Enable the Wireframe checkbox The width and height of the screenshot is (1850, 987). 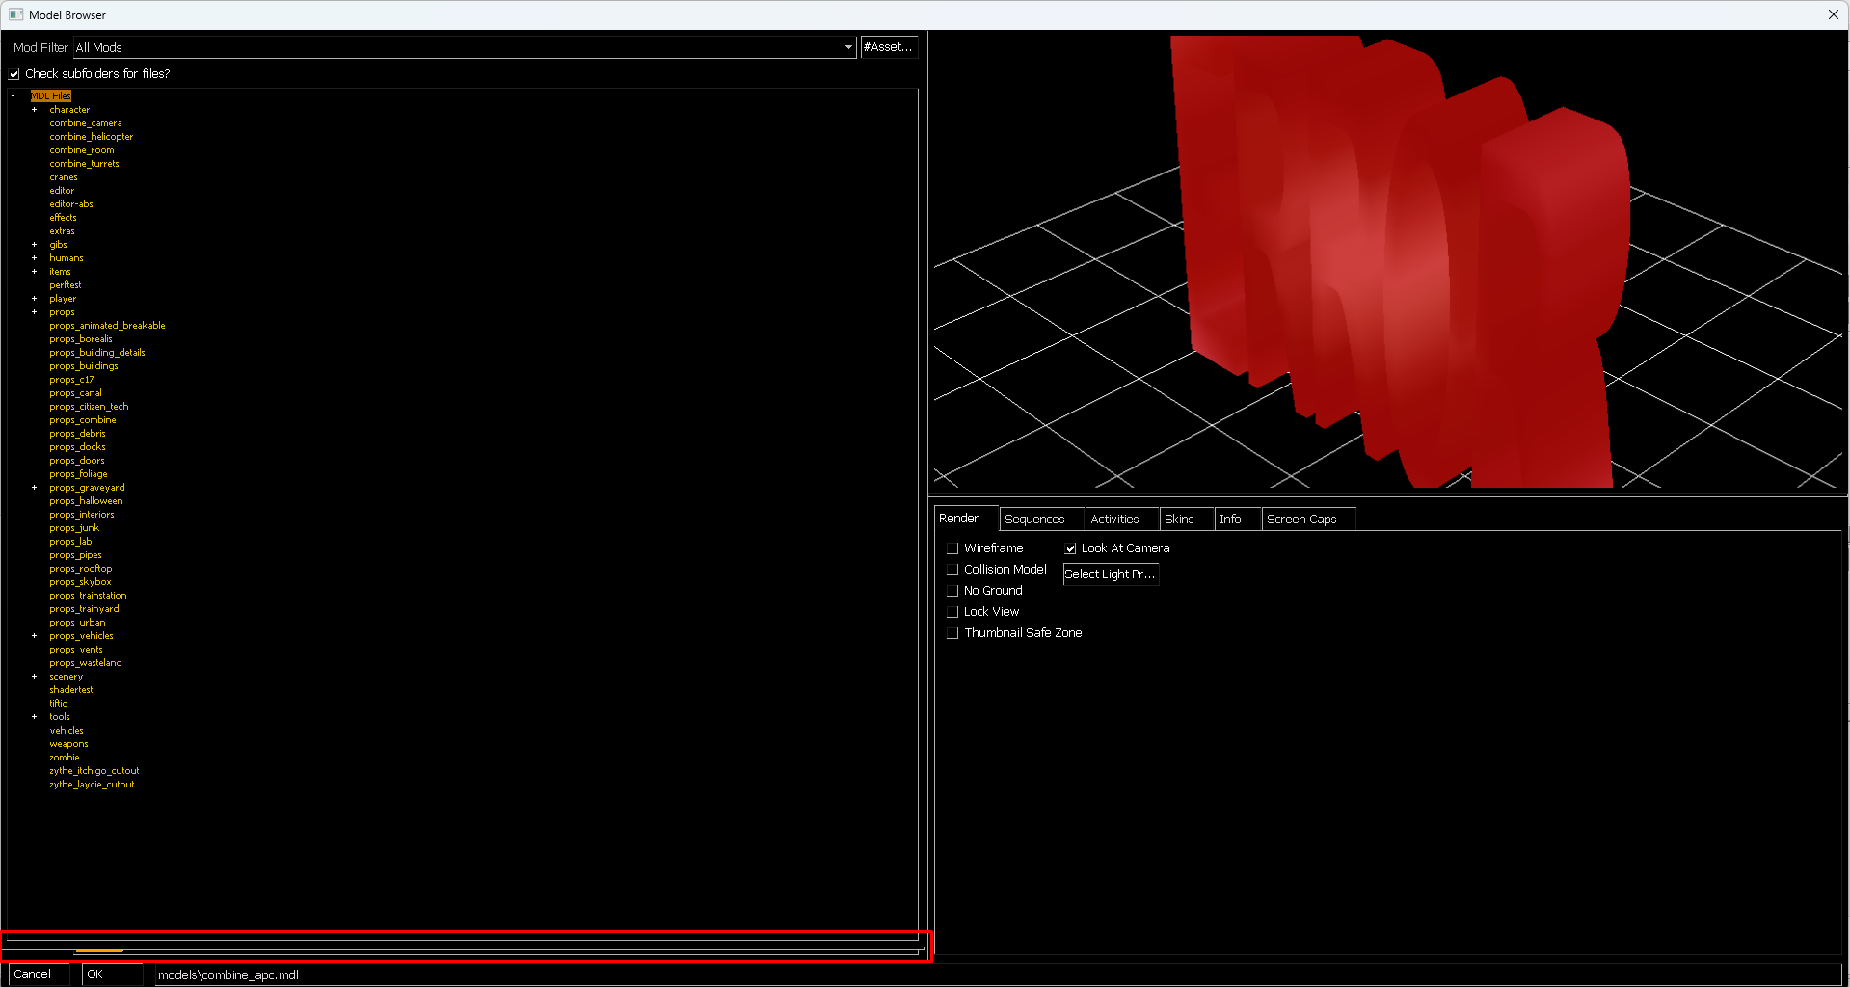[952, 548]
